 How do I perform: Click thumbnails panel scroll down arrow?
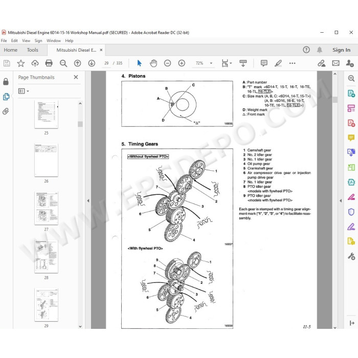(x=80, y=326)
